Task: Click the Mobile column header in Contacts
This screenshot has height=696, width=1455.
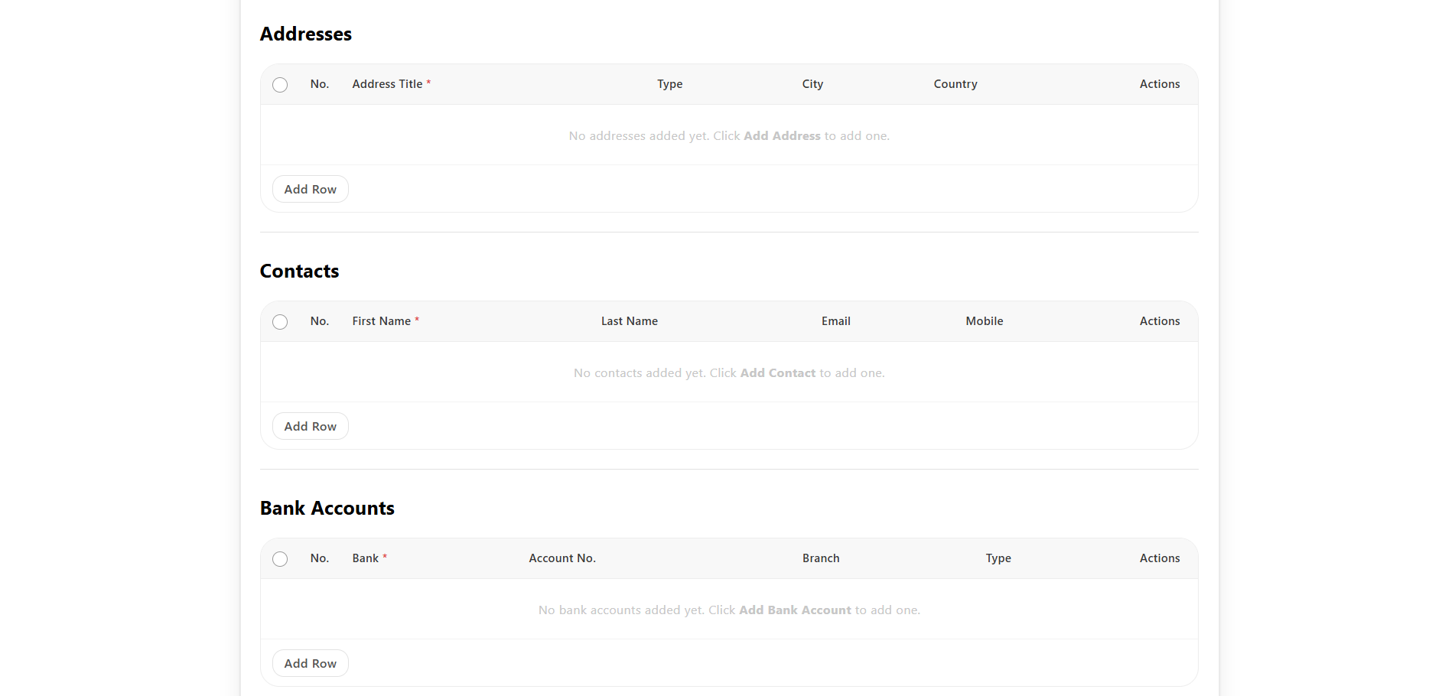Action: pos(985,321)
